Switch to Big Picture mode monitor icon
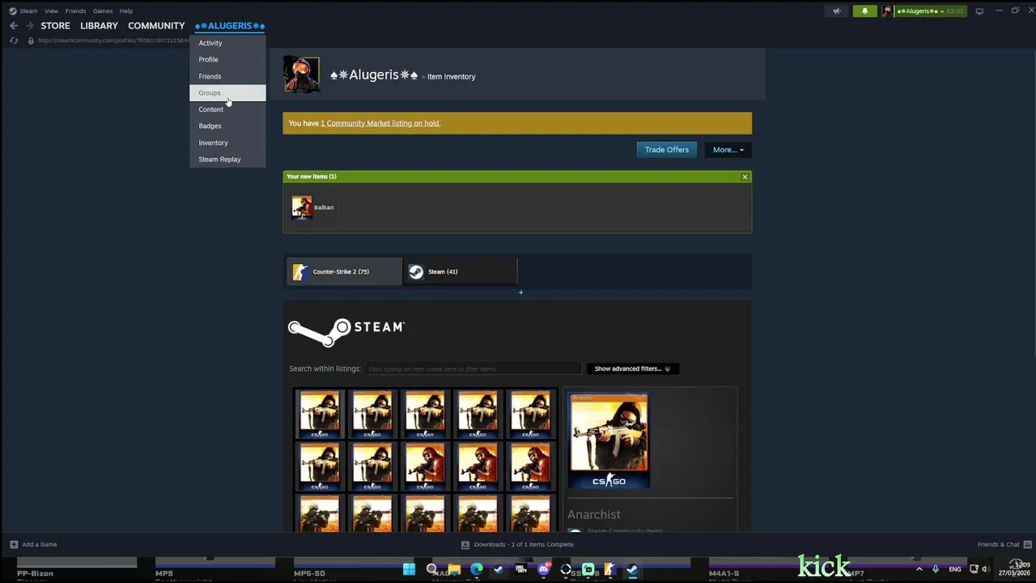Image resolution: width=1036 pixels, height=583 pixels. 979,11
